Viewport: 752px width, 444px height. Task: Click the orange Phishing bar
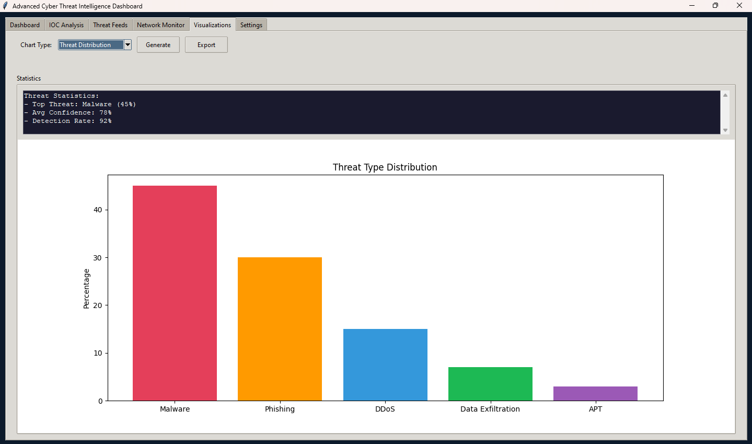(x=280, y=329)
